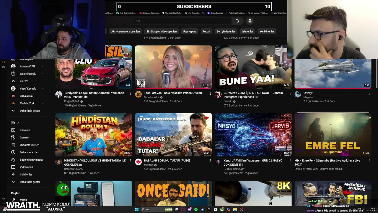Open options menu for BABALAR SÖZÜNÜ TUTAR video
The height and width of the screenshot is (213, 378).
coord(210,161)
